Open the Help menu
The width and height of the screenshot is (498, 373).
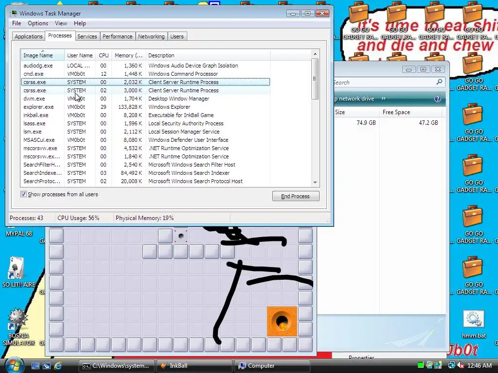(x=80, y=23)
